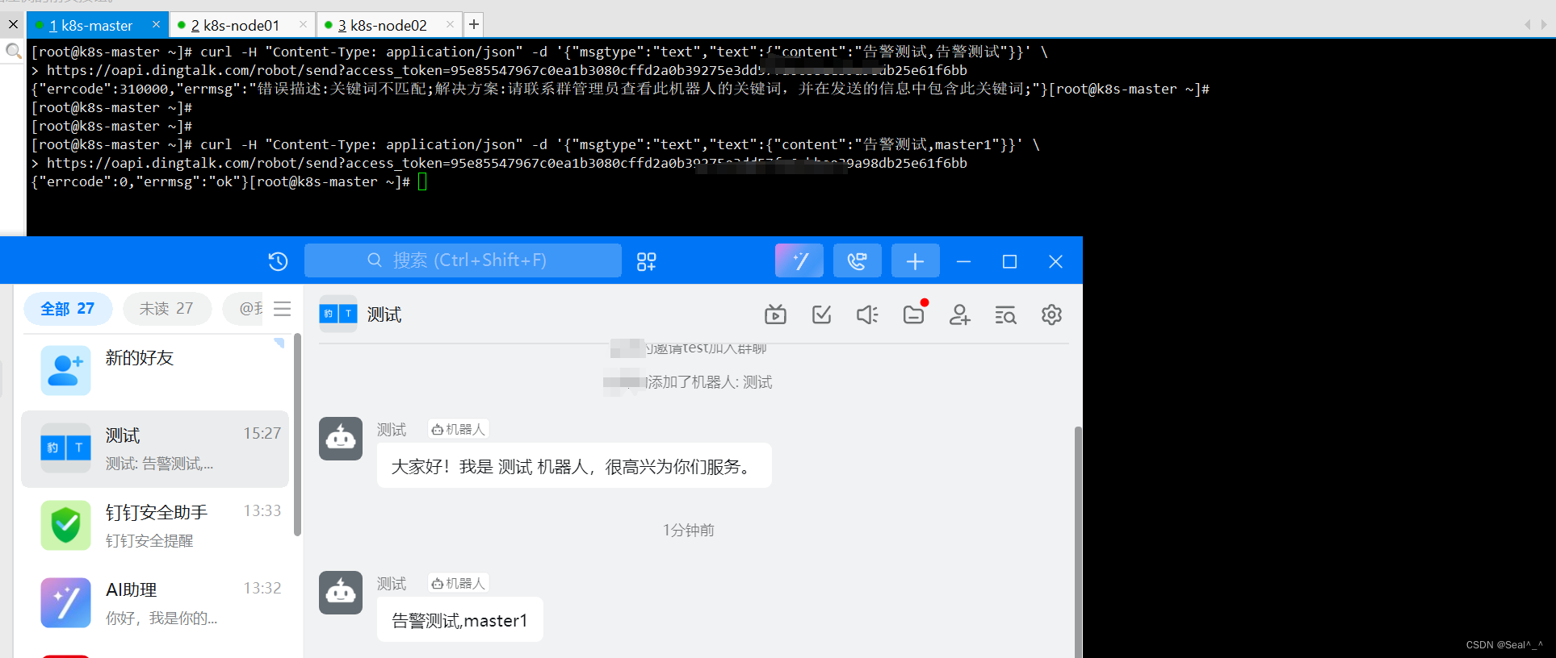The width and height of the screenshot is (1556, 658).
Task: Click the 告警测试,master1 message bubble
Action: pos(459,620)
